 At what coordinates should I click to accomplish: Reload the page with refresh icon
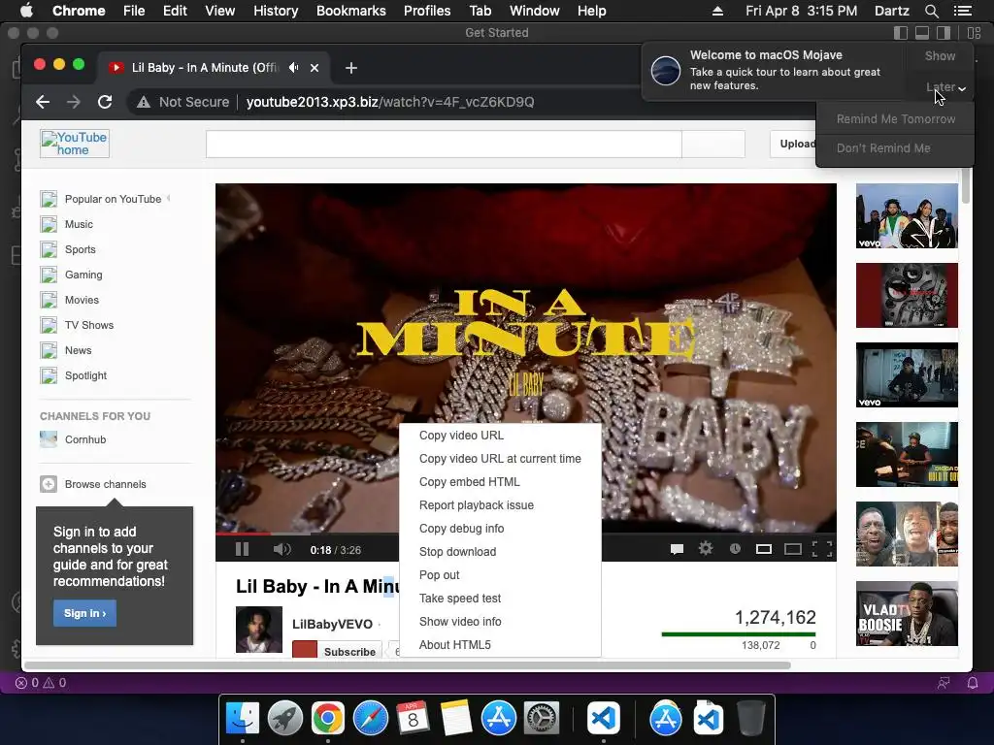pos(105,102)
